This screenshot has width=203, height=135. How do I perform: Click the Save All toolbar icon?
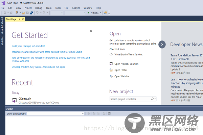(x=31, y=13)
